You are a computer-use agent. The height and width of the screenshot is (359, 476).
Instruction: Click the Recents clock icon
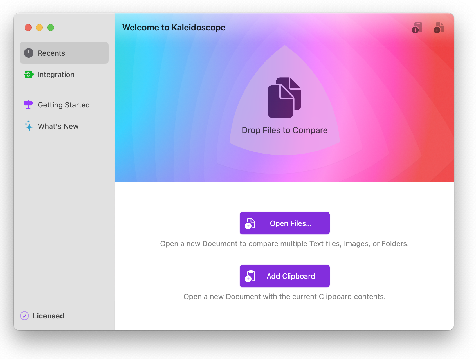point(29,53)
